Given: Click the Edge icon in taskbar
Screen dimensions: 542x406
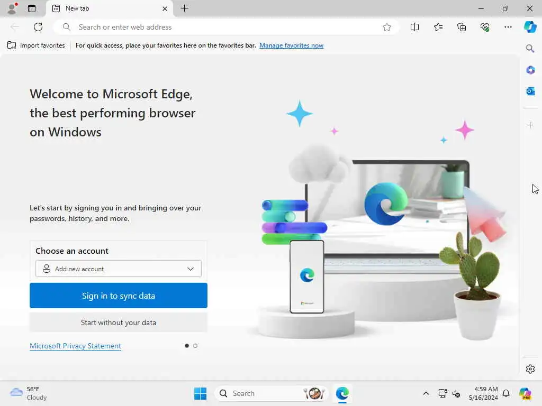Looking at the screenshot, I should click(x=342, y=393).
